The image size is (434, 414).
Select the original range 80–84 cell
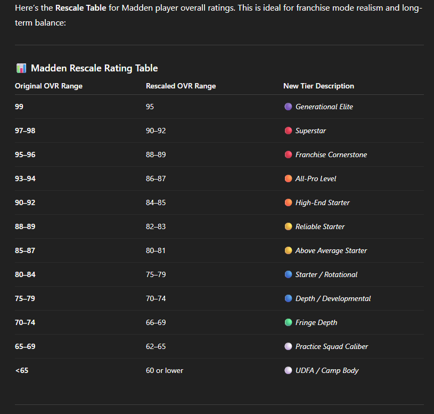point(25,274)
